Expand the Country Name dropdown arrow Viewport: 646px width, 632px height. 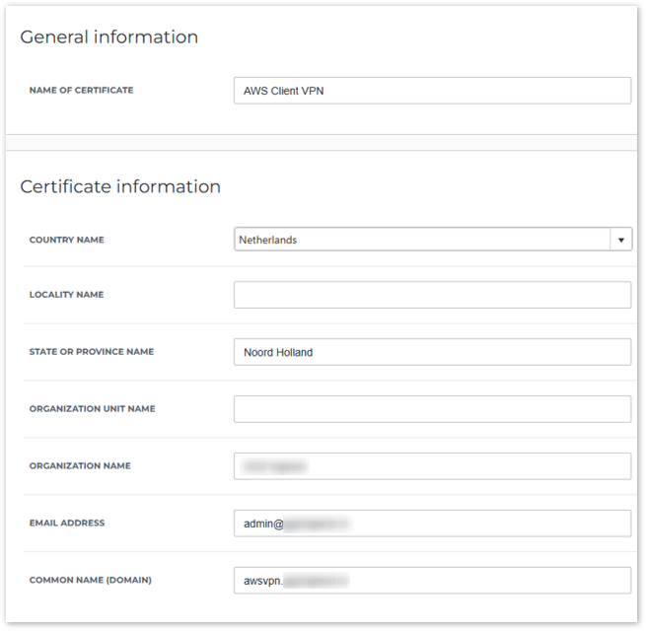click(620, 240)
